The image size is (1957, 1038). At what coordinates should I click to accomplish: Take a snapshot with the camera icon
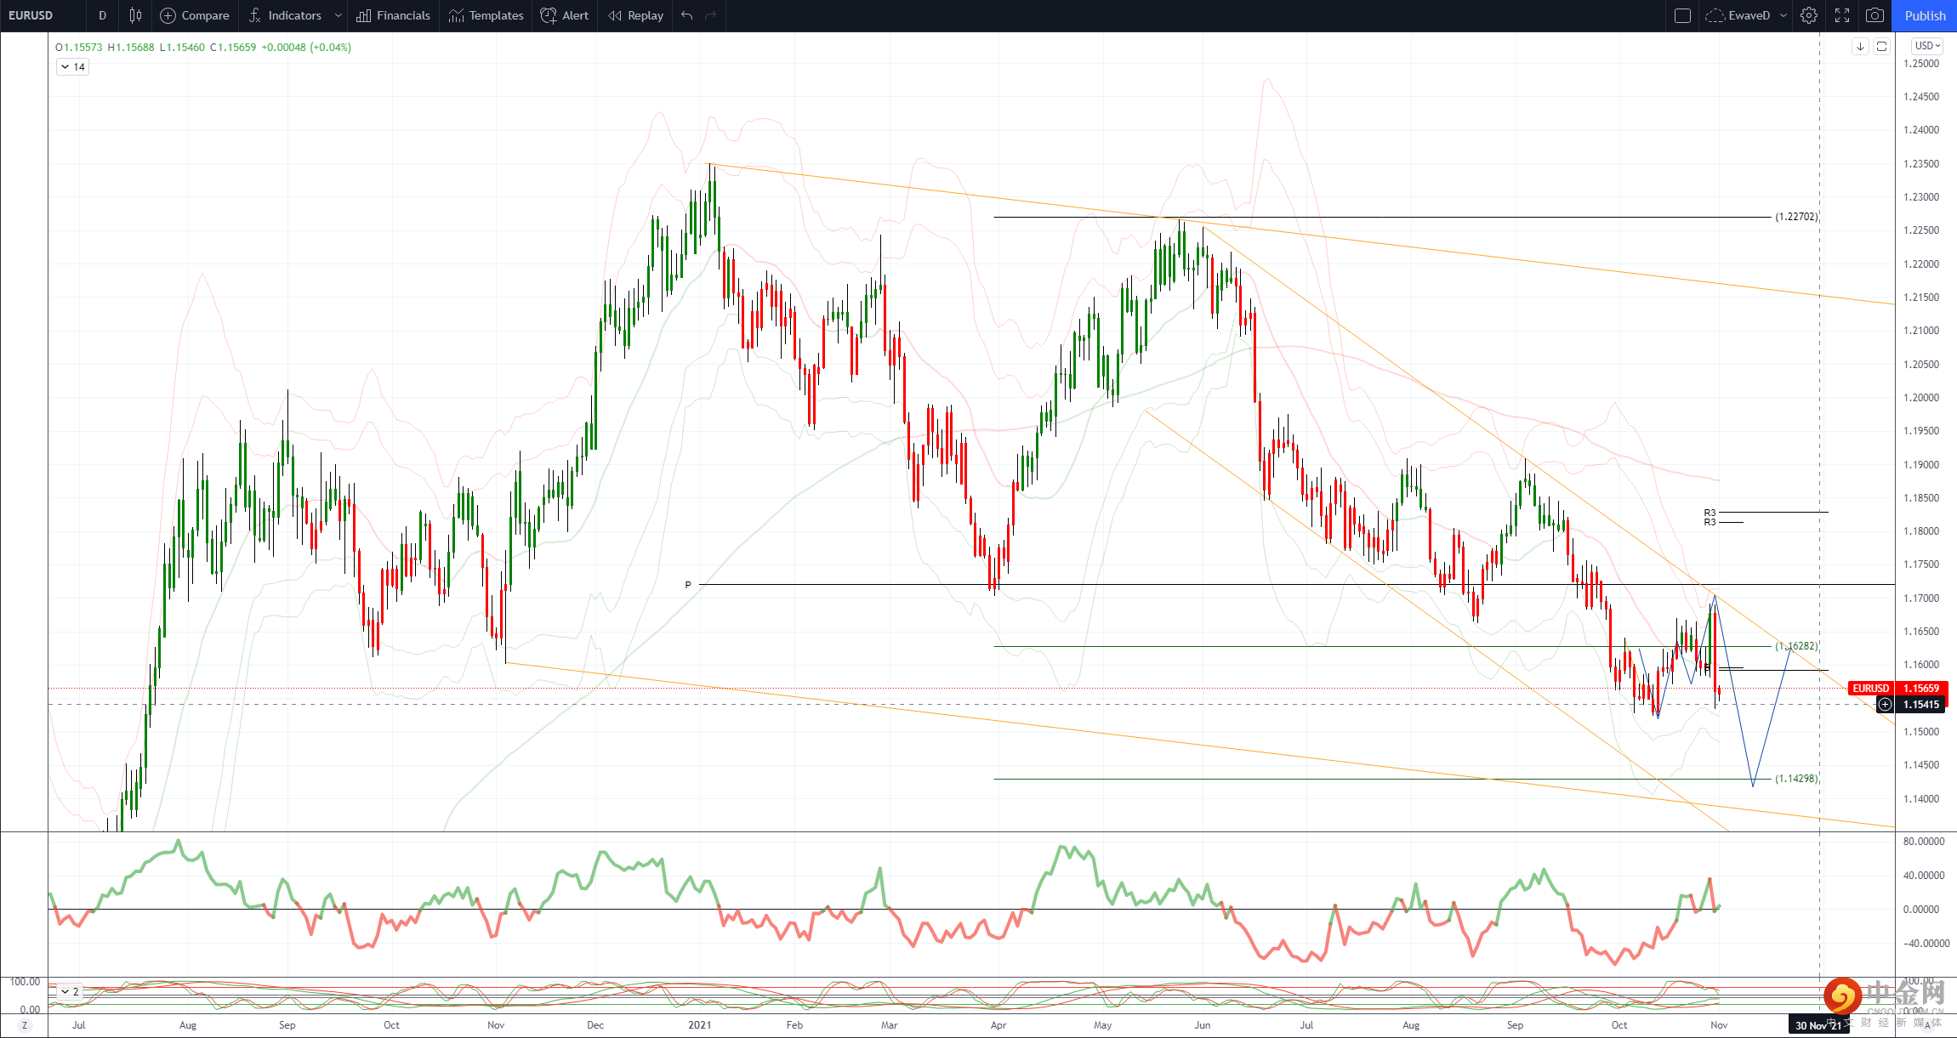pyautogui.click(x=1875, y=15)
